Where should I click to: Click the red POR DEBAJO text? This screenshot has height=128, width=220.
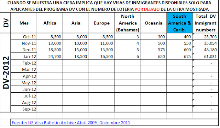[x=147, y=9]
